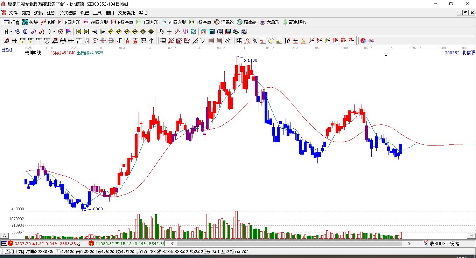Screen dimensions: 476x258
Task: Click the Shenzhen index 11080.32 status reading
Action: pos(105,244)
